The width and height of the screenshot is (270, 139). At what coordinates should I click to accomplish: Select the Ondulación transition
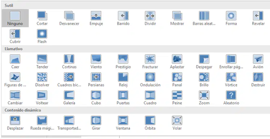pyautogui.click(x=150, y=79)
